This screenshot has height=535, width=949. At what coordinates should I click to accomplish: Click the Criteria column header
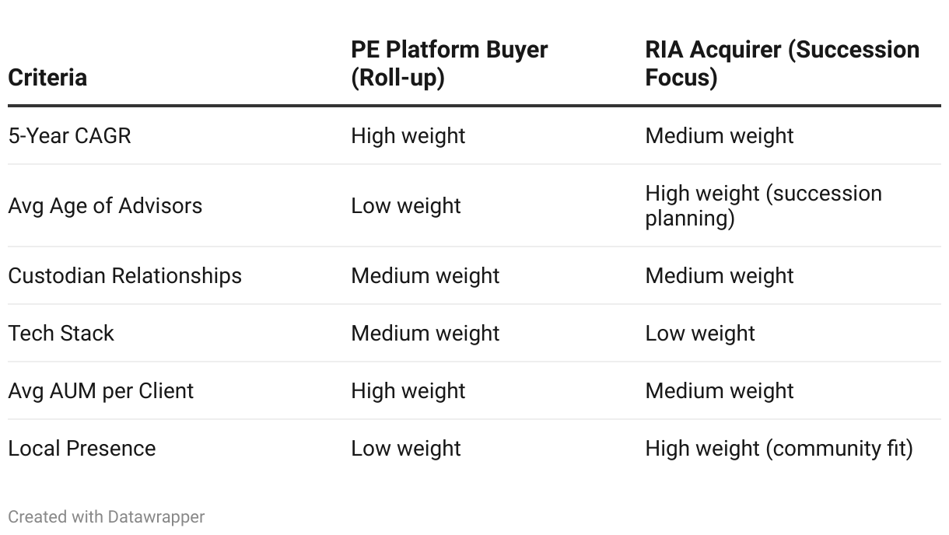[47, 78]
